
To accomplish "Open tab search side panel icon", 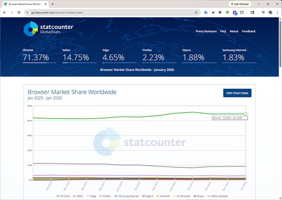I will 253,13.
